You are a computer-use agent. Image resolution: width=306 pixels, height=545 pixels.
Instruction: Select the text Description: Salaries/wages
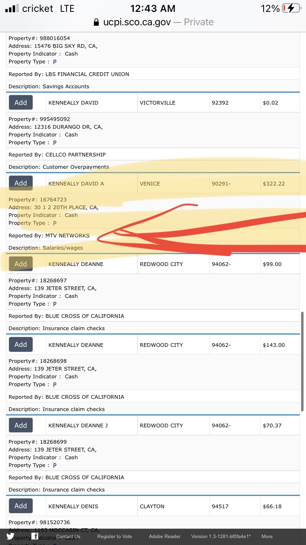pos(46,248)
